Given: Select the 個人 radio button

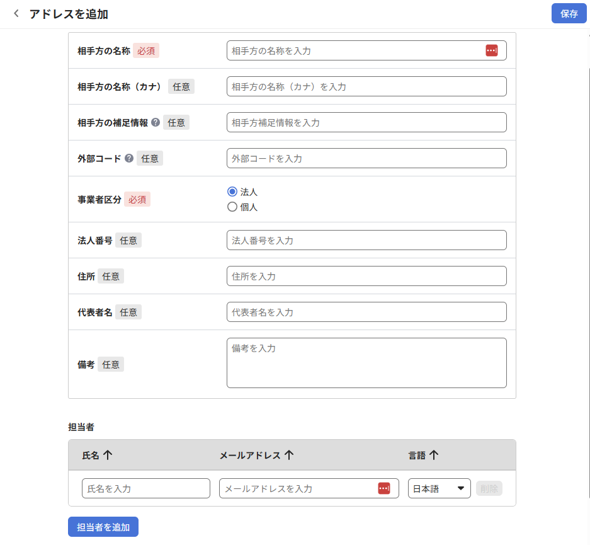Looking at the screenshot, I should (232, 207).
